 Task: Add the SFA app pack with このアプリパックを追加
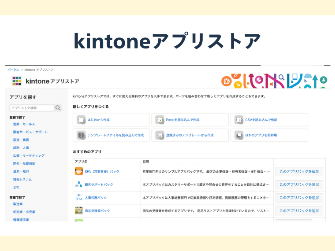[x=299, y=171]
